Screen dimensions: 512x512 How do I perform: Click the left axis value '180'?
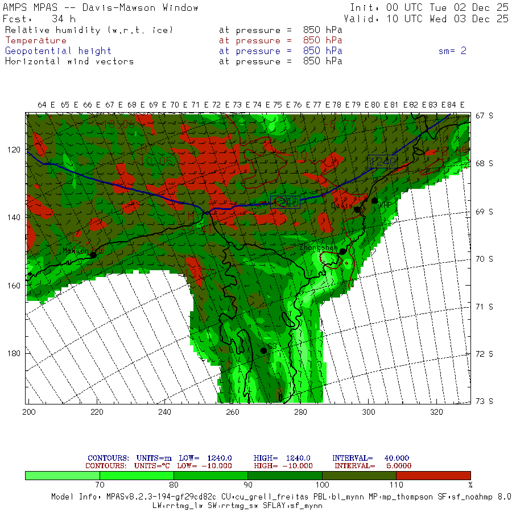(x=14, y=353)
